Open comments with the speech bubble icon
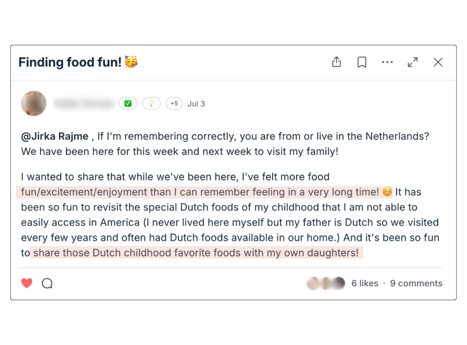 point(47,283)
